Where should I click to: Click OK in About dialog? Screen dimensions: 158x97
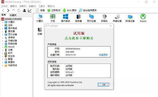pos(104,85)
